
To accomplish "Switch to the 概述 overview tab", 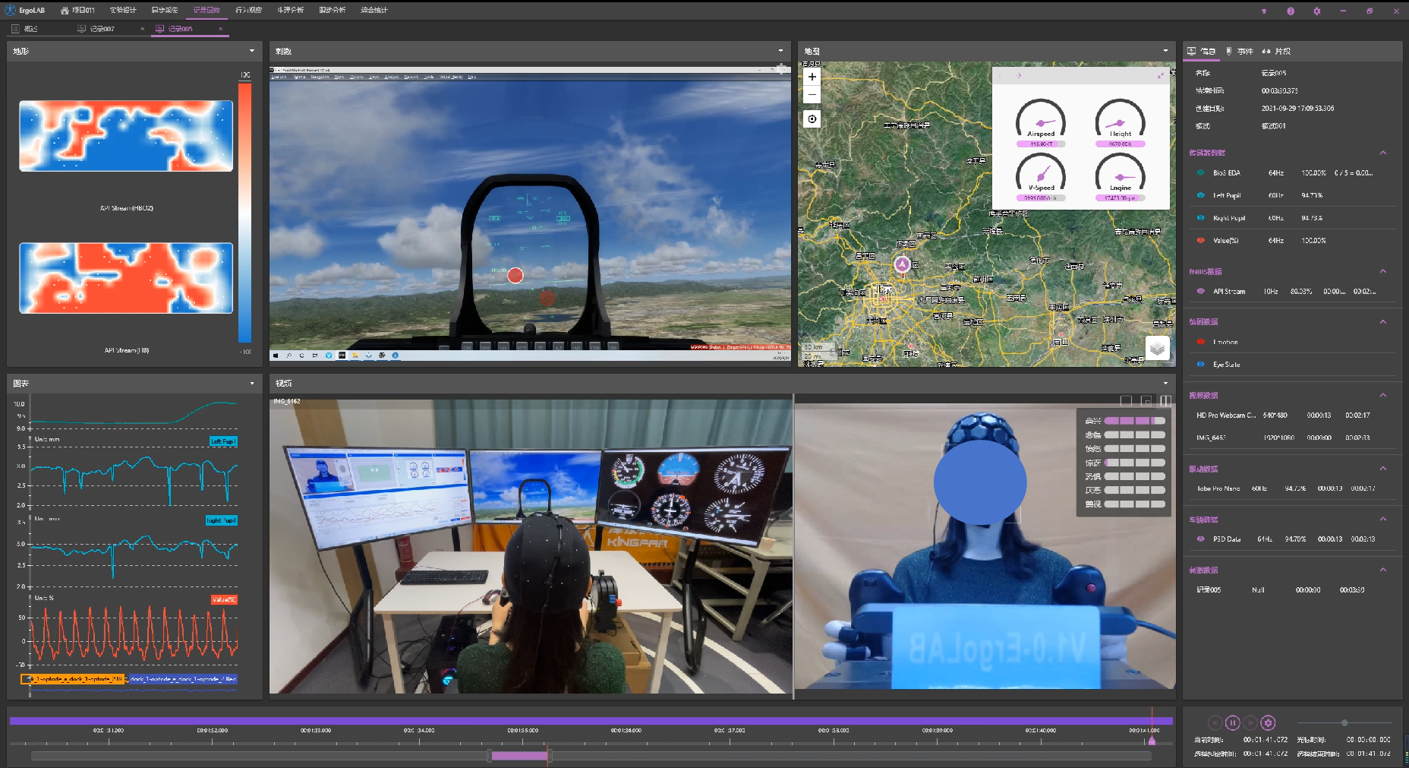I will pyautogui.click(x=25, y=29).
